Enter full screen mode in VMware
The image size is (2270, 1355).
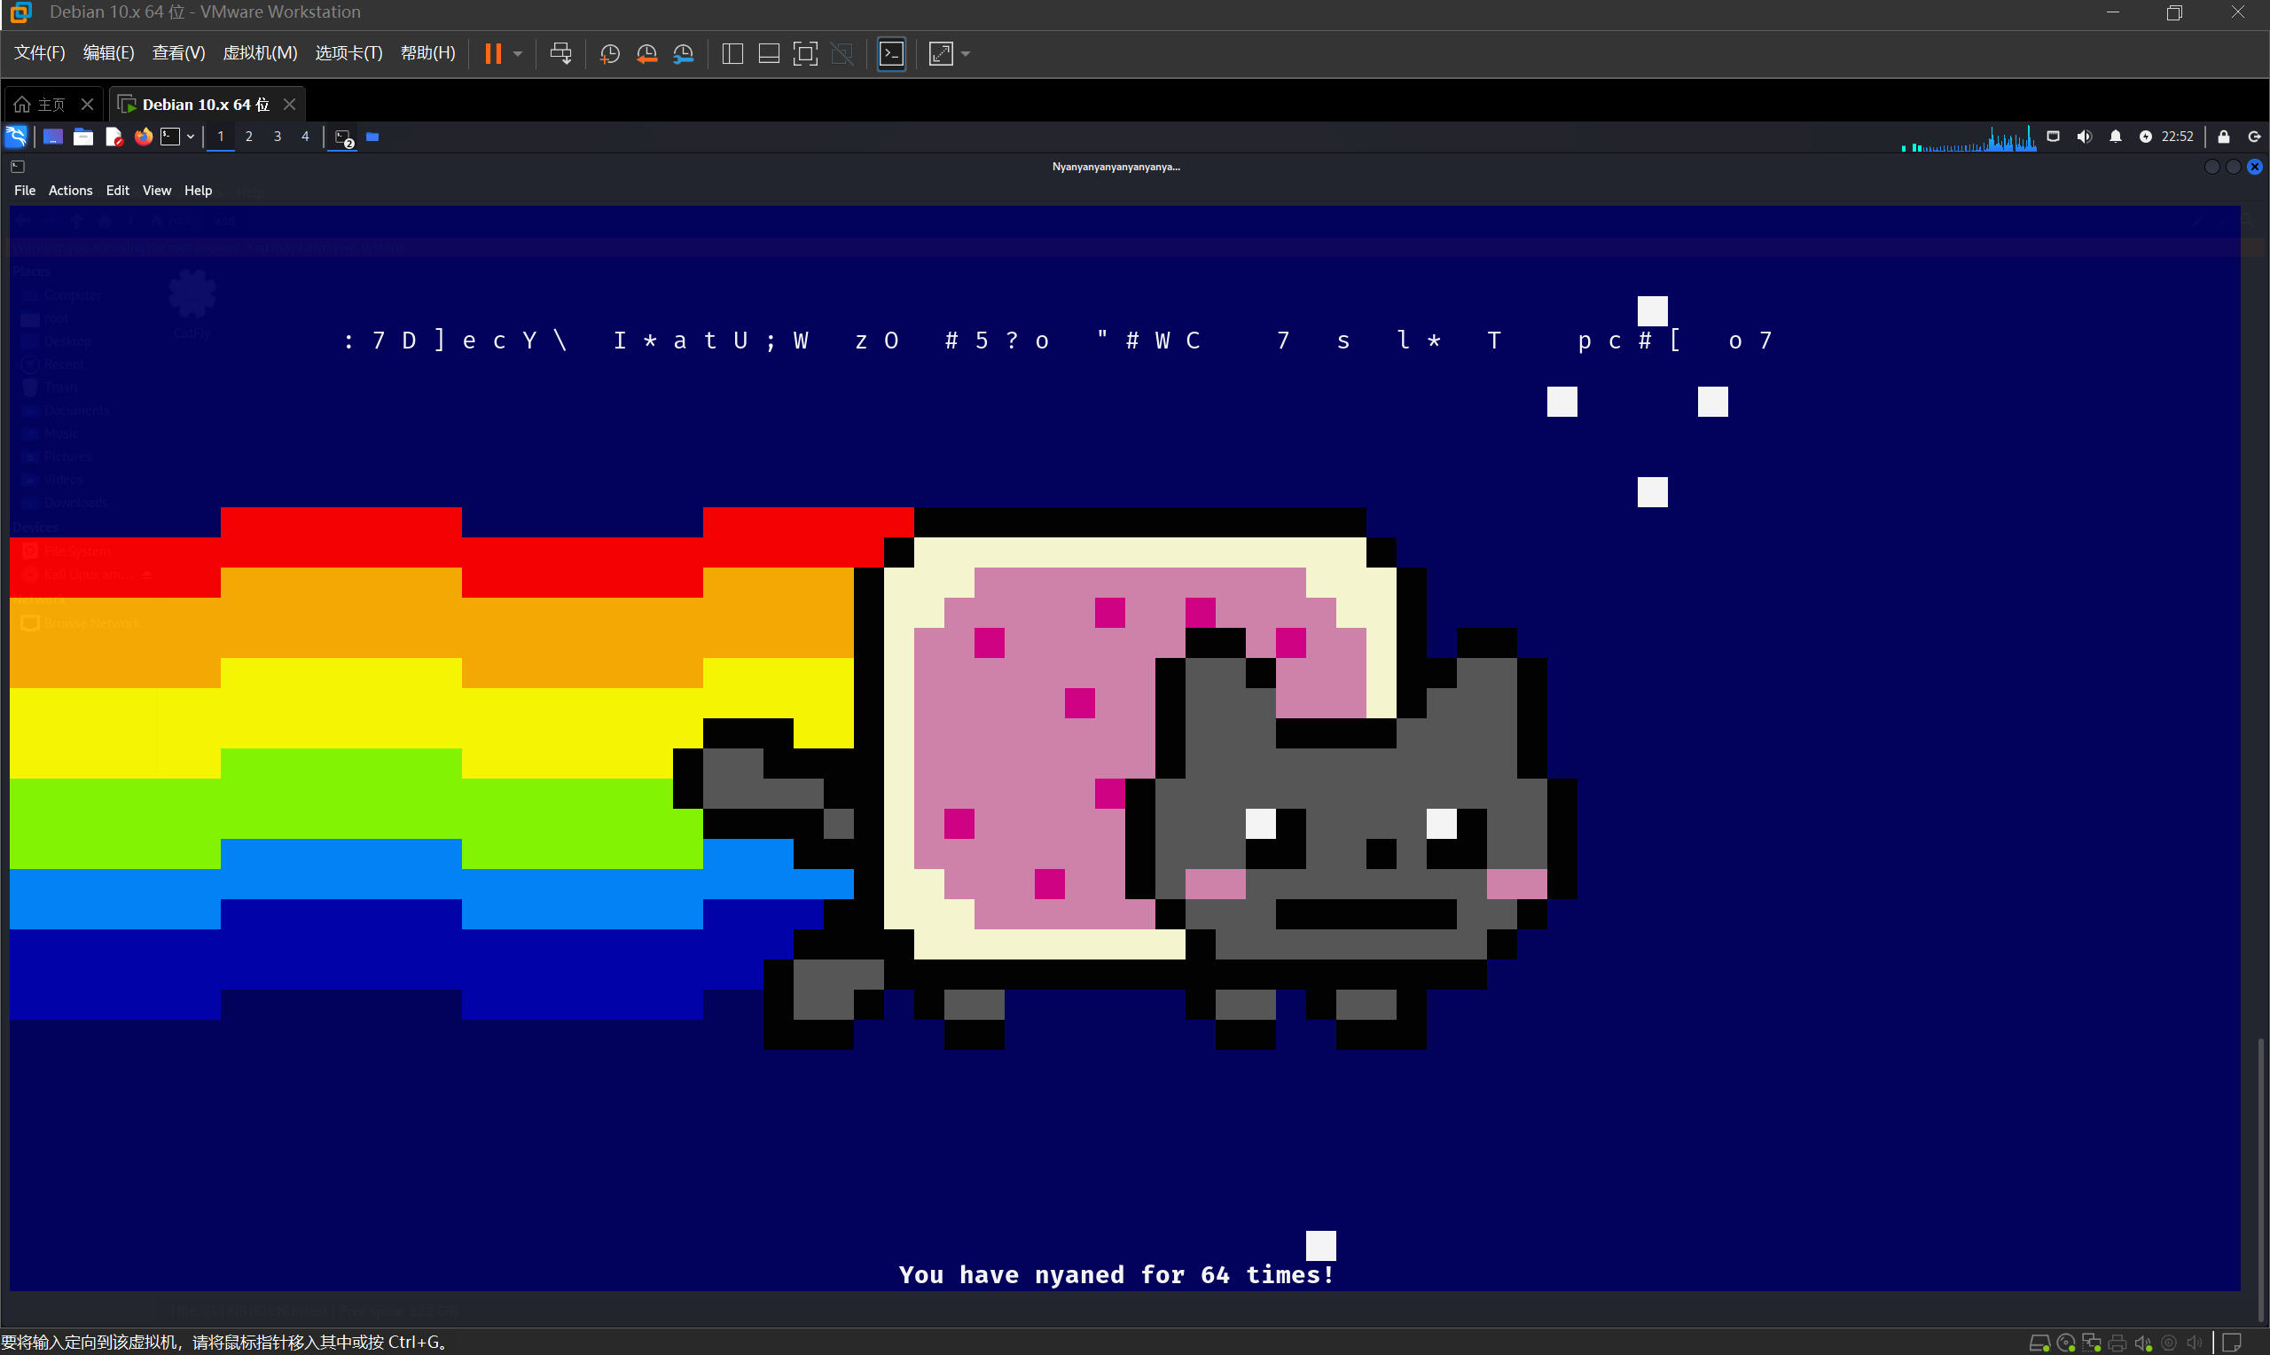click(805, 54)
